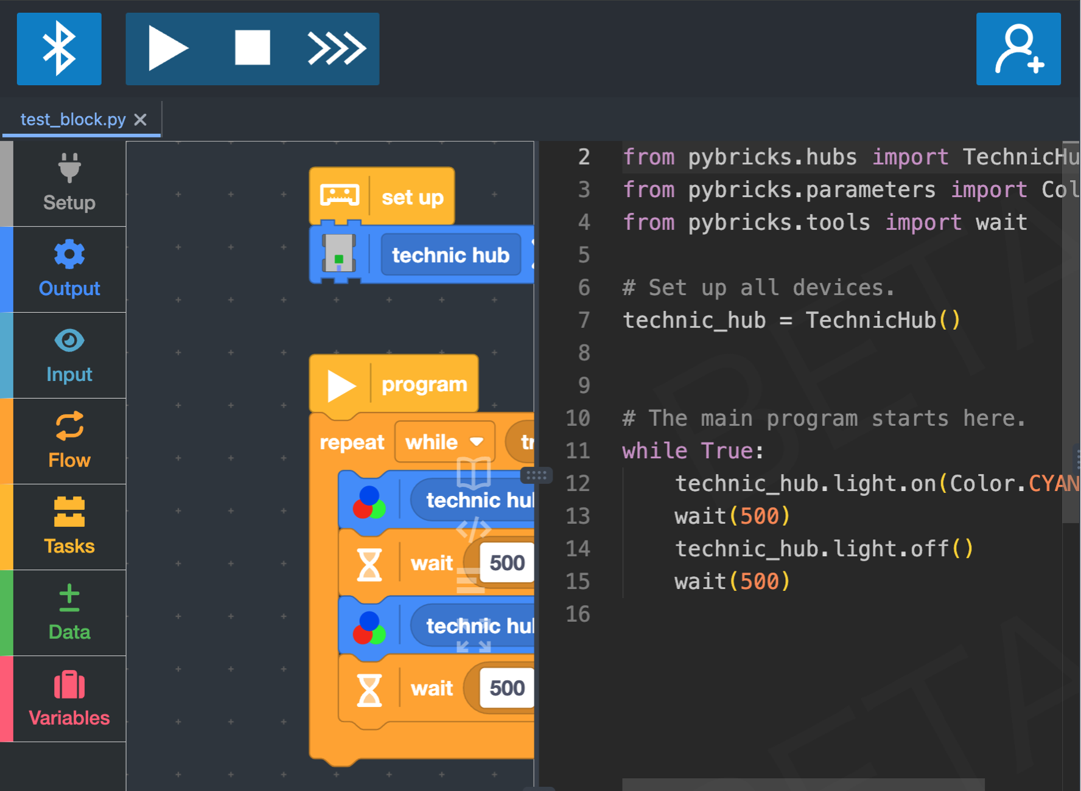Click the 'technic_hub = TechnicHub()' code line
Screen dimensions: 1081x791
click(791, 320)
